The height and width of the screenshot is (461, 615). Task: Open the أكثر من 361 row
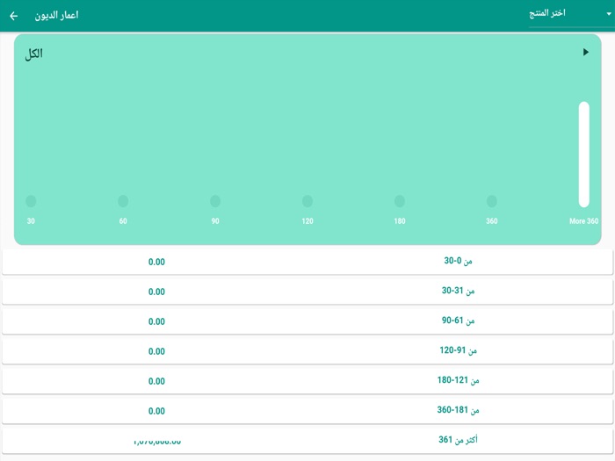(x=307, y=441)
